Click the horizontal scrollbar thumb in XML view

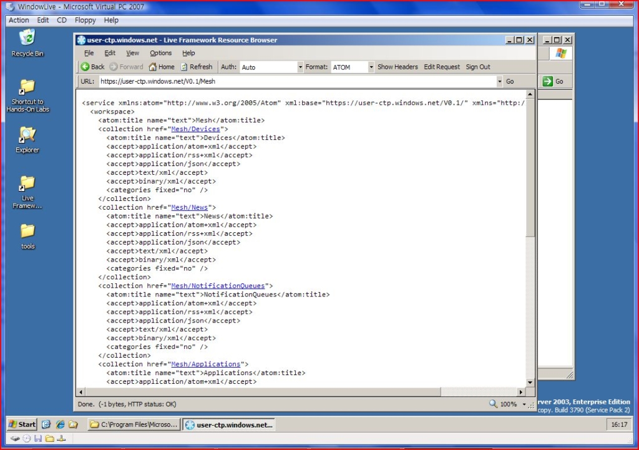click(263, 392)
